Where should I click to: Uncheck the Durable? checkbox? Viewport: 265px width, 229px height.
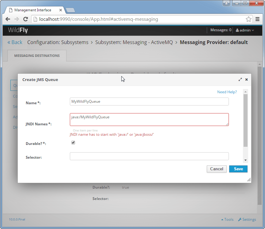tap(73, 142)
